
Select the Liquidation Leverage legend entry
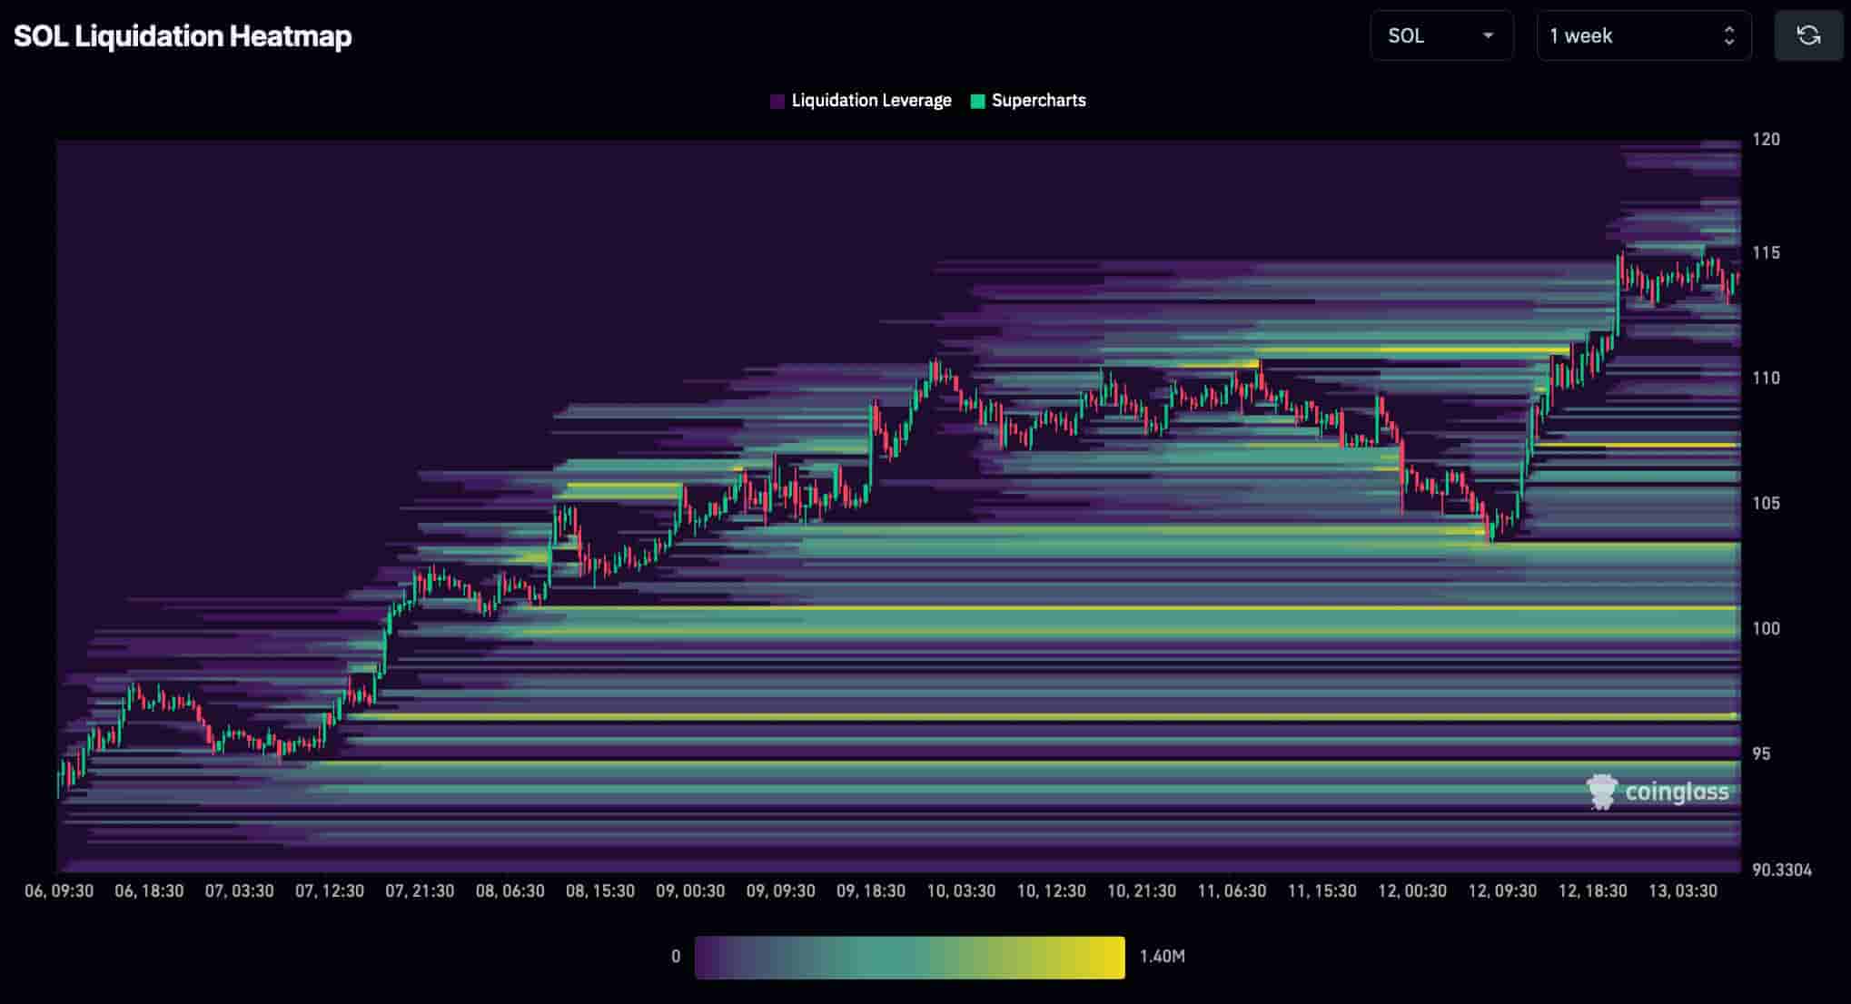click(859, 100)
